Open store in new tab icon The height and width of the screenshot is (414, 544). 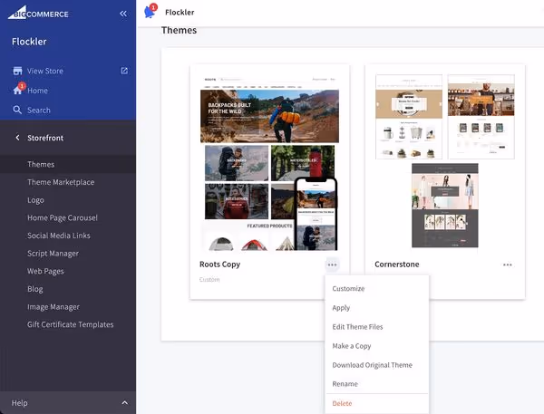124,71
